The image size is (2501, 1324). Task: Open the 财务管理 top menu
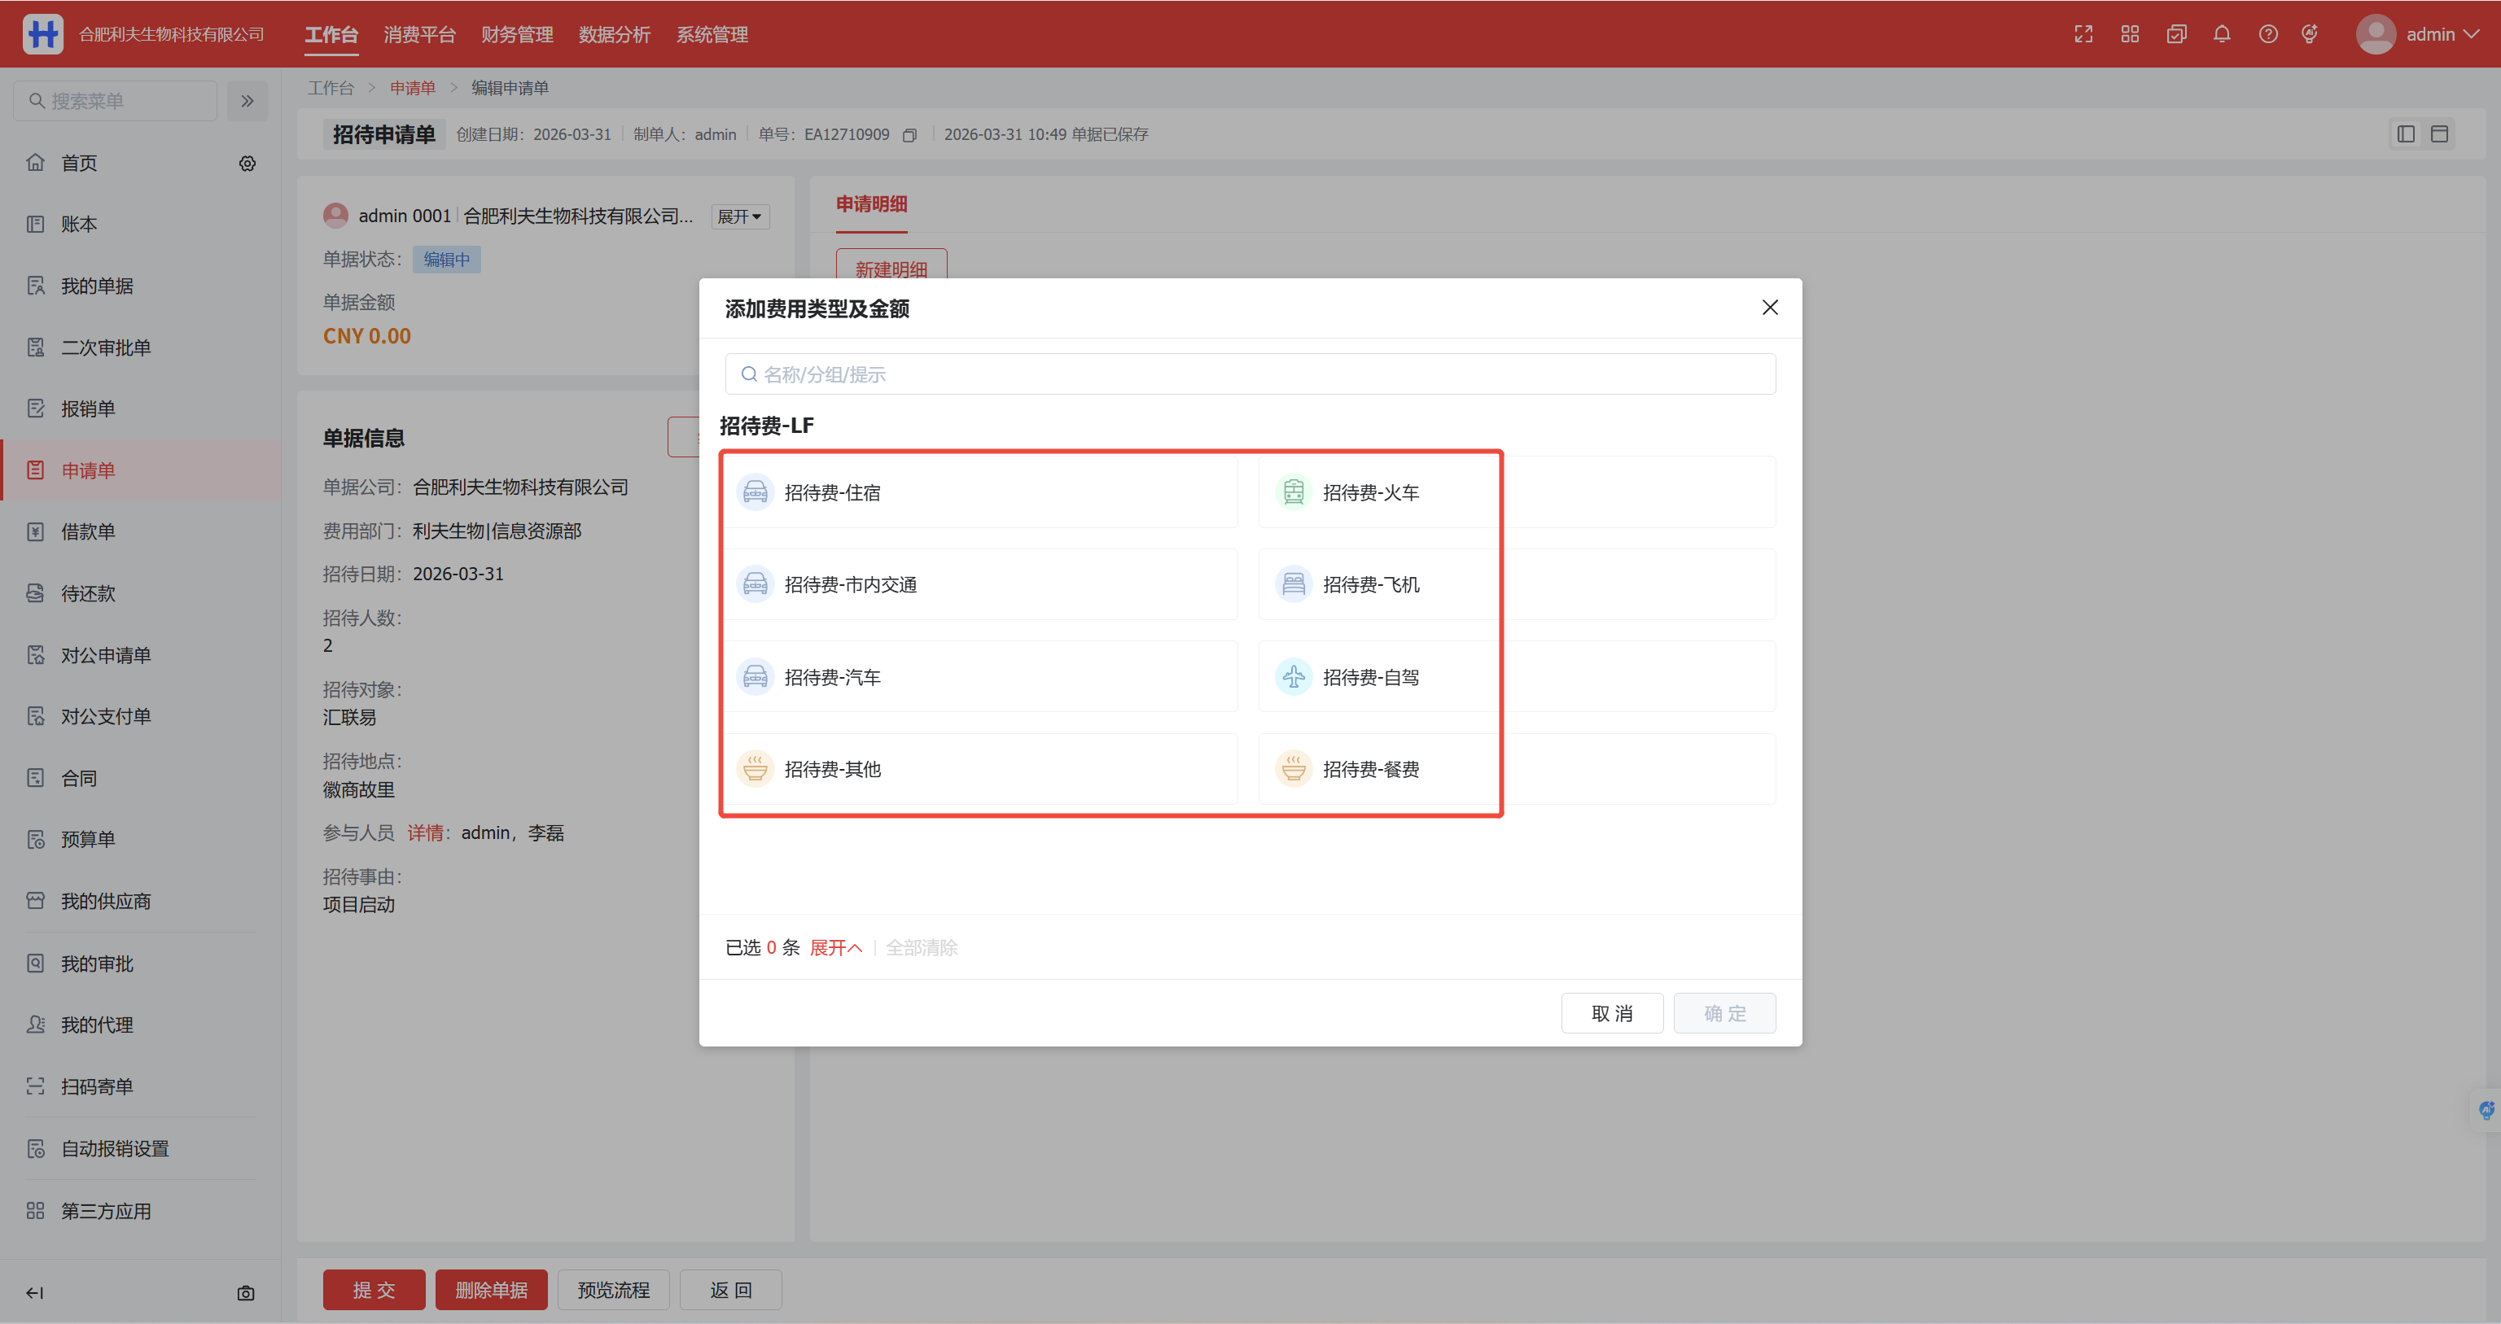click(516, 34)
